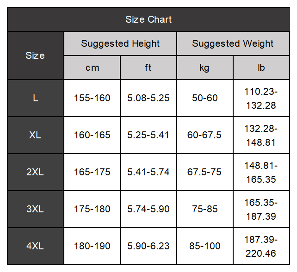Image resolution: width=297 pixels, height=272 pixels.
Task: Click the 155-160 cm cell
Action: 92,98
